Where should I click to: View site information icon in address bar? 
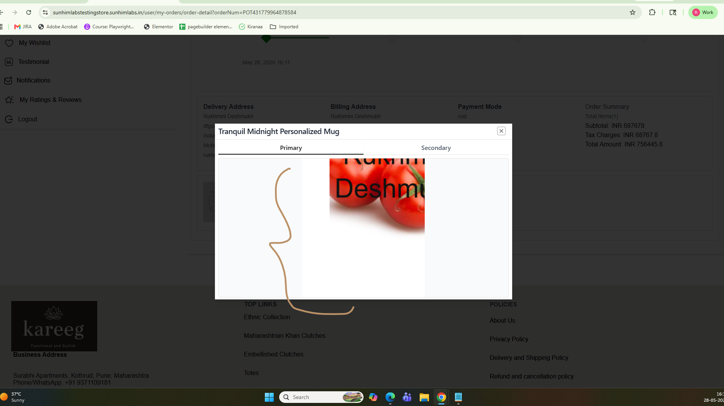[x=45, y=12]
